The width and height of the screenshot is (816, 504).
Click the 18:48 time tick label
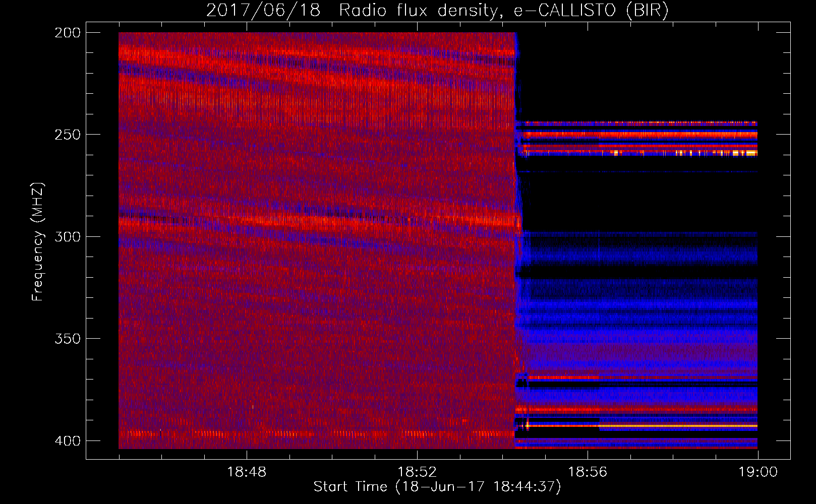pyautogui.click(x=247, y=472)
